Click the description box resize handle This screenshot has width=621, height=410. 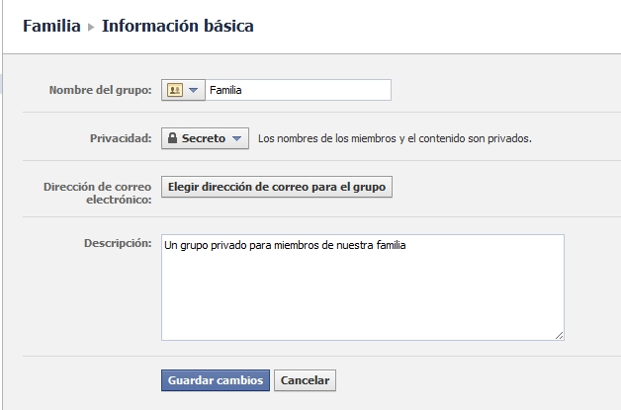pyautogui.click(x=560, y=336)
